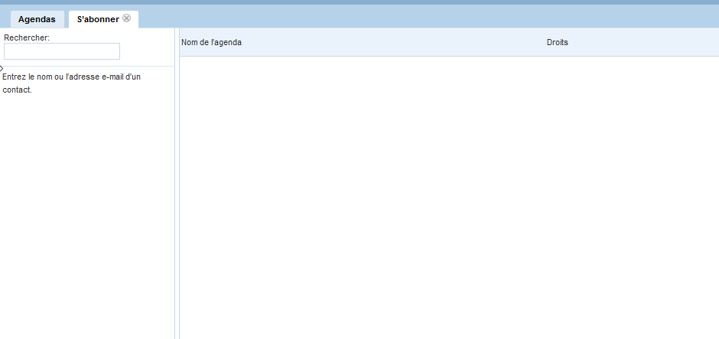Image resolution: width=719 pixels, height=339 pixels.
Task: Click tab bar space left of Agendas tab
Action: 5,18
